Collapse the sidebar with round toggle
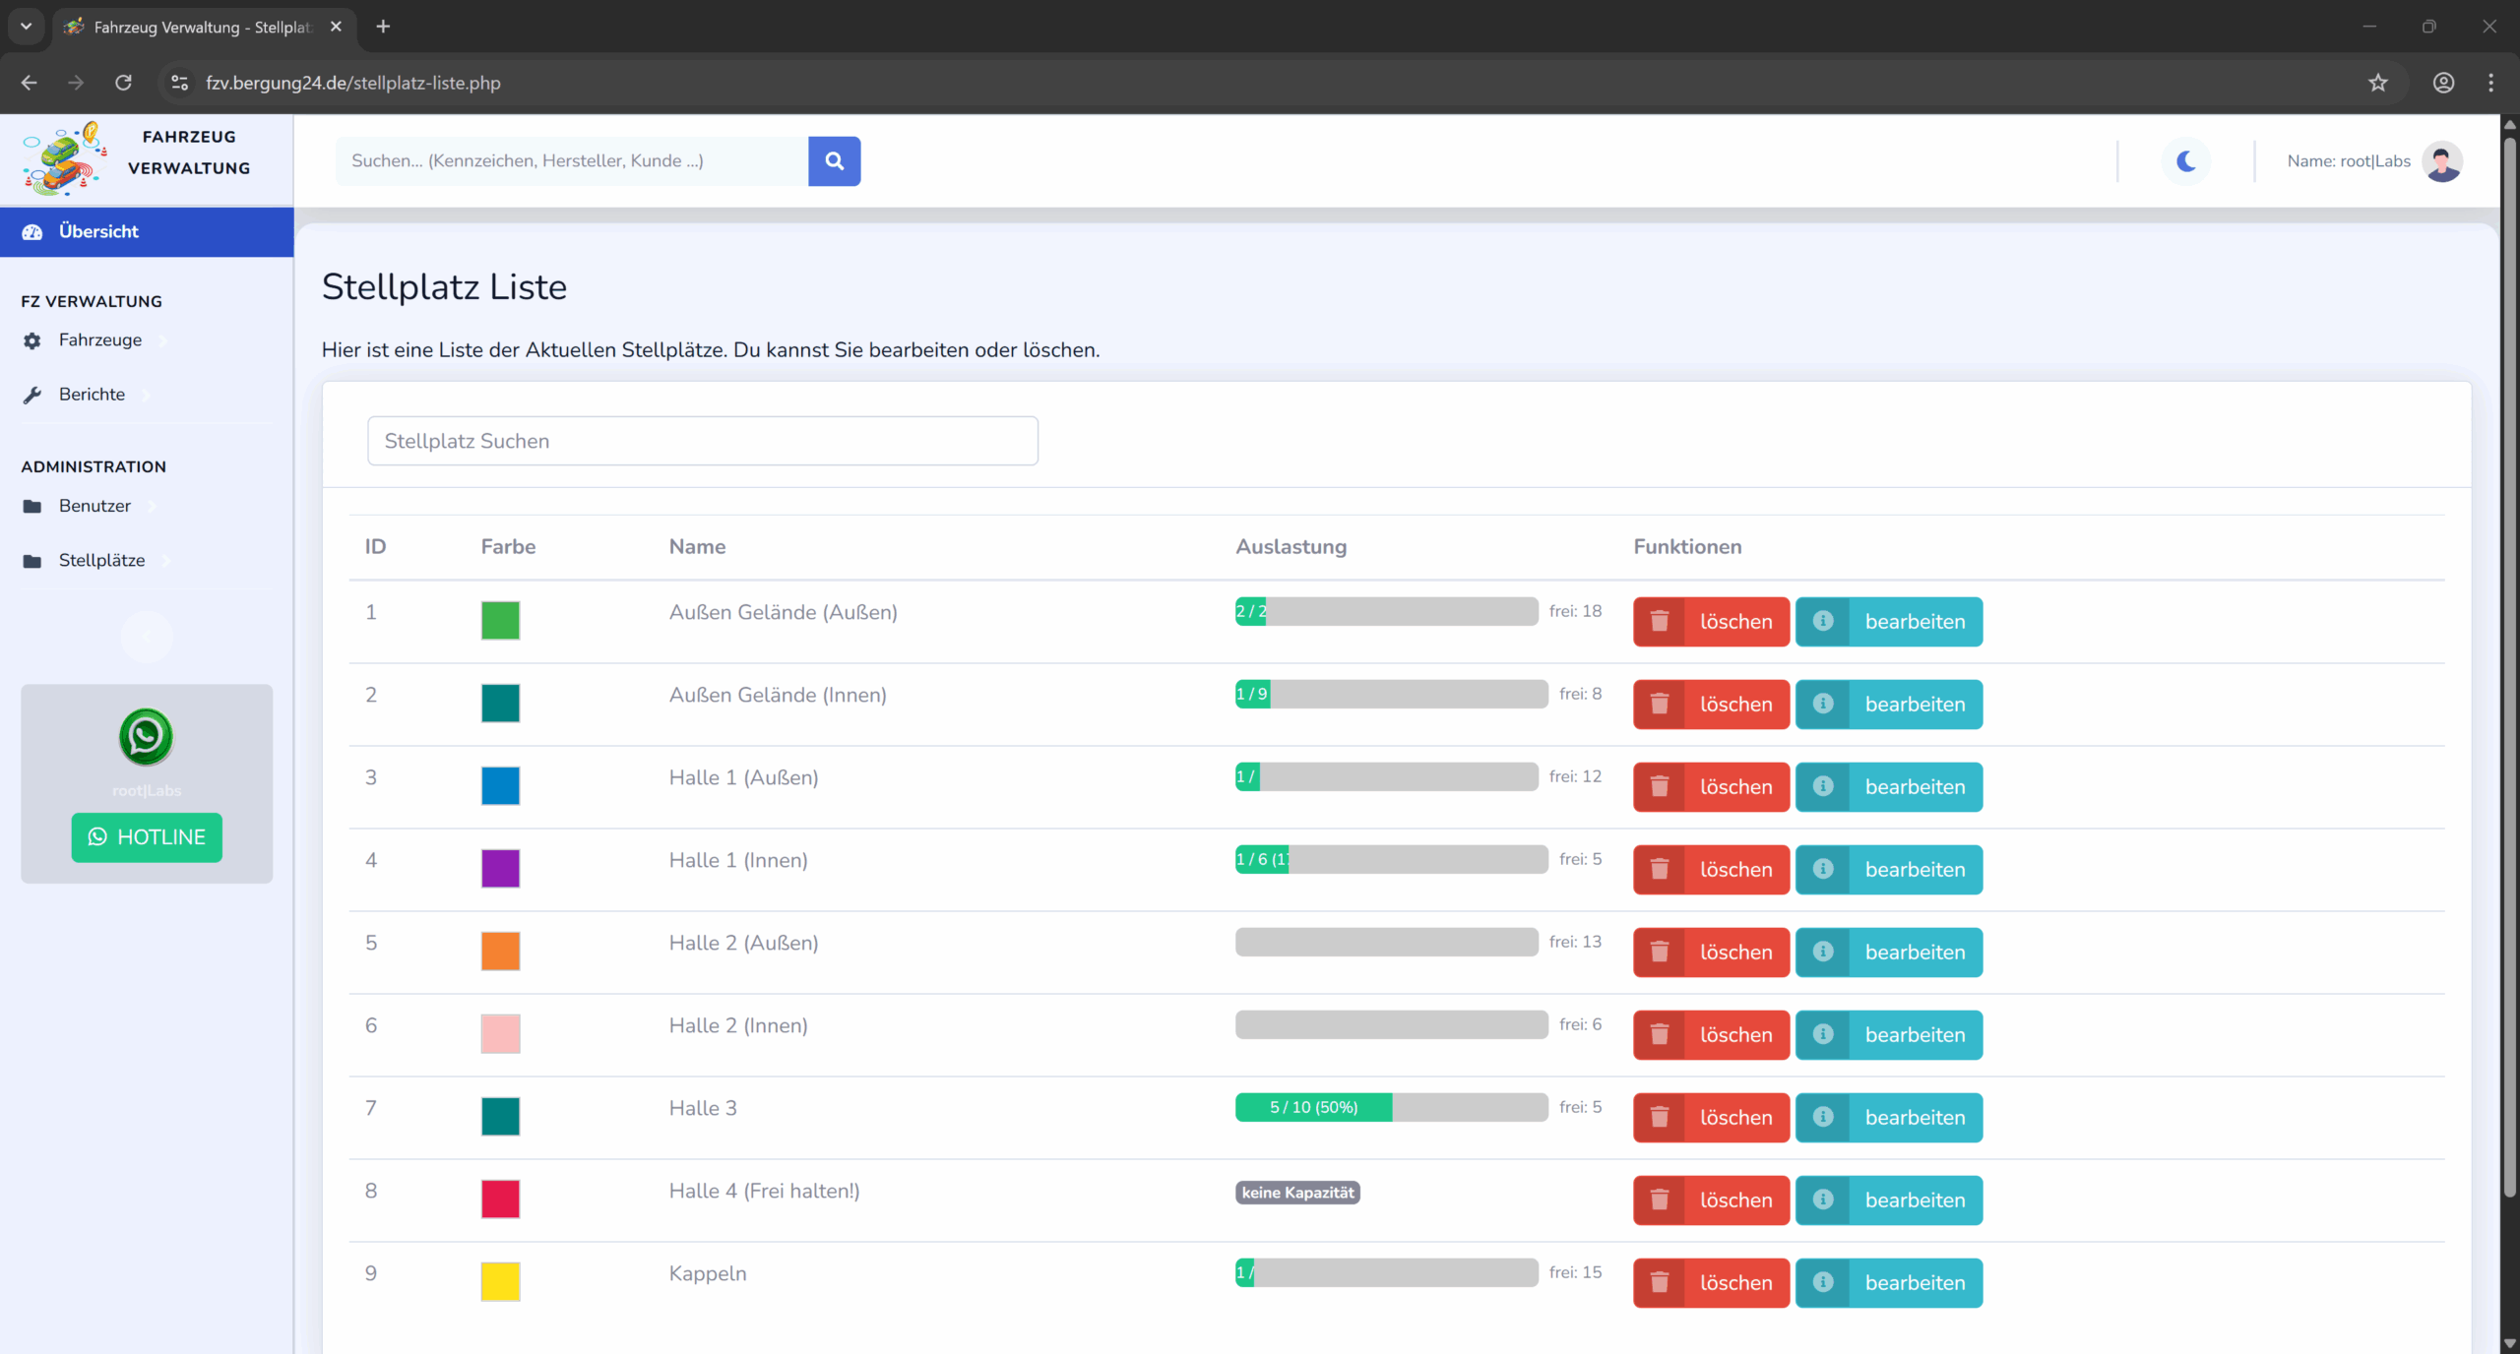The image size is (2520, 1354). [147, 637]
